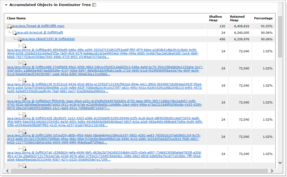The width and height of the screenshot is (287, 177).
Task: Open java.lang.String @ 0xff8cc688 link
Action: (x=105, y=71)
